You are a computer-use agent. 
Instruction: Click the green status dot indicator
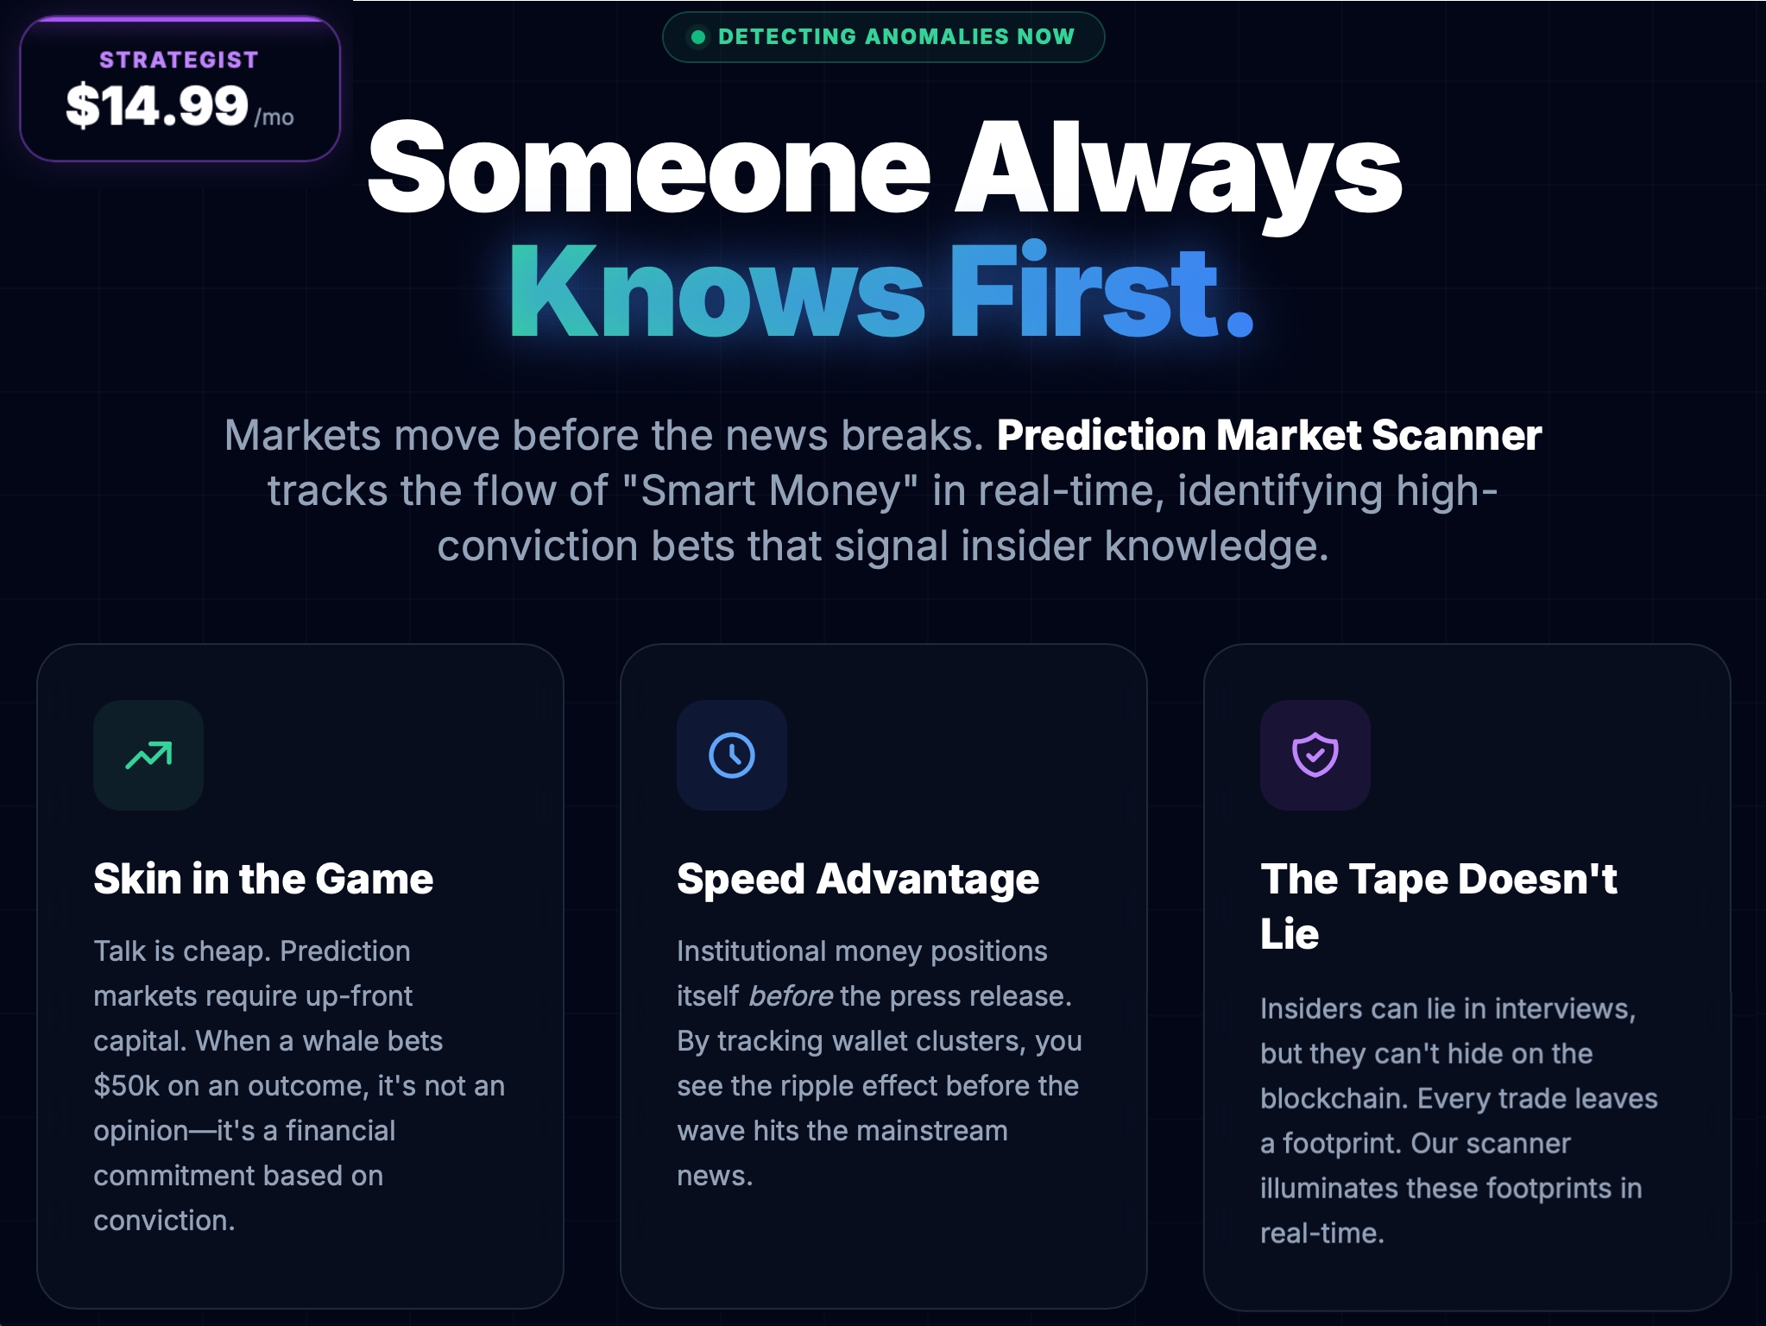[698, 37]
